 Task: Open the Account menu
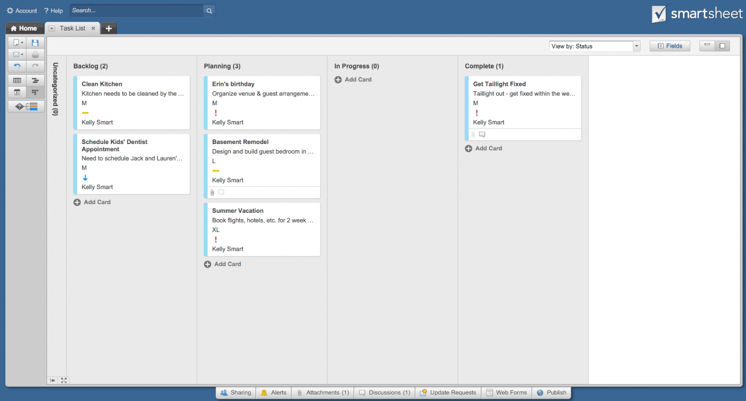coord(21,10)
